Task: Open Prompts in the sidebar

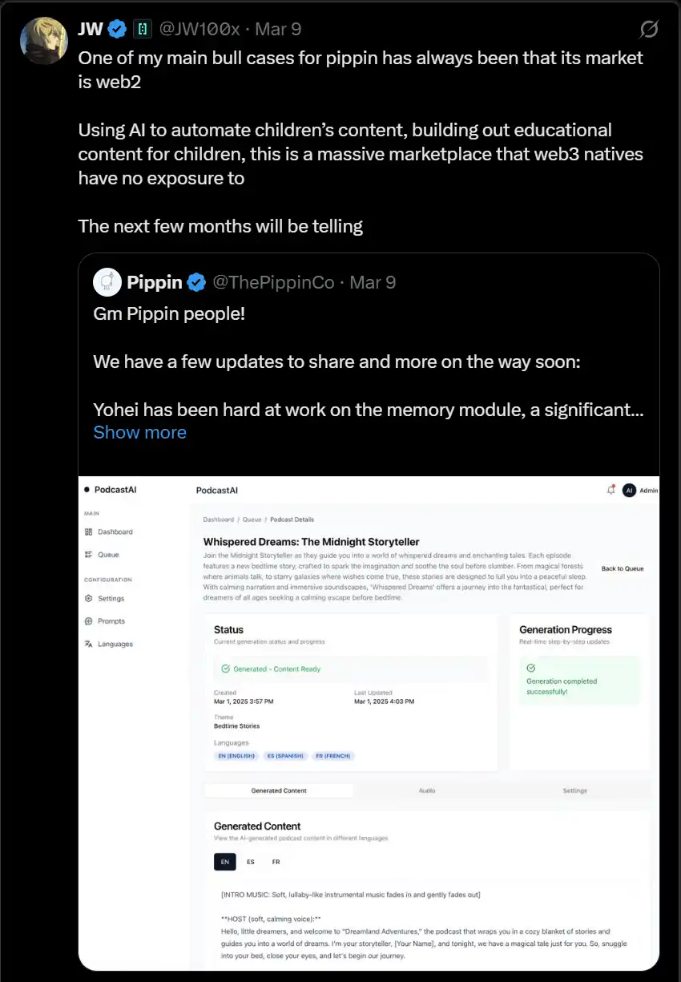Action: 111,621
